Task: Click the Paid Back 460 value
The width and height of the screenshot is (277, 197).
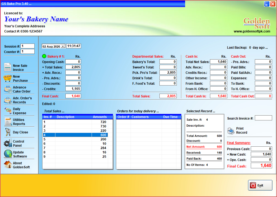Action: [x=219, y=159]
